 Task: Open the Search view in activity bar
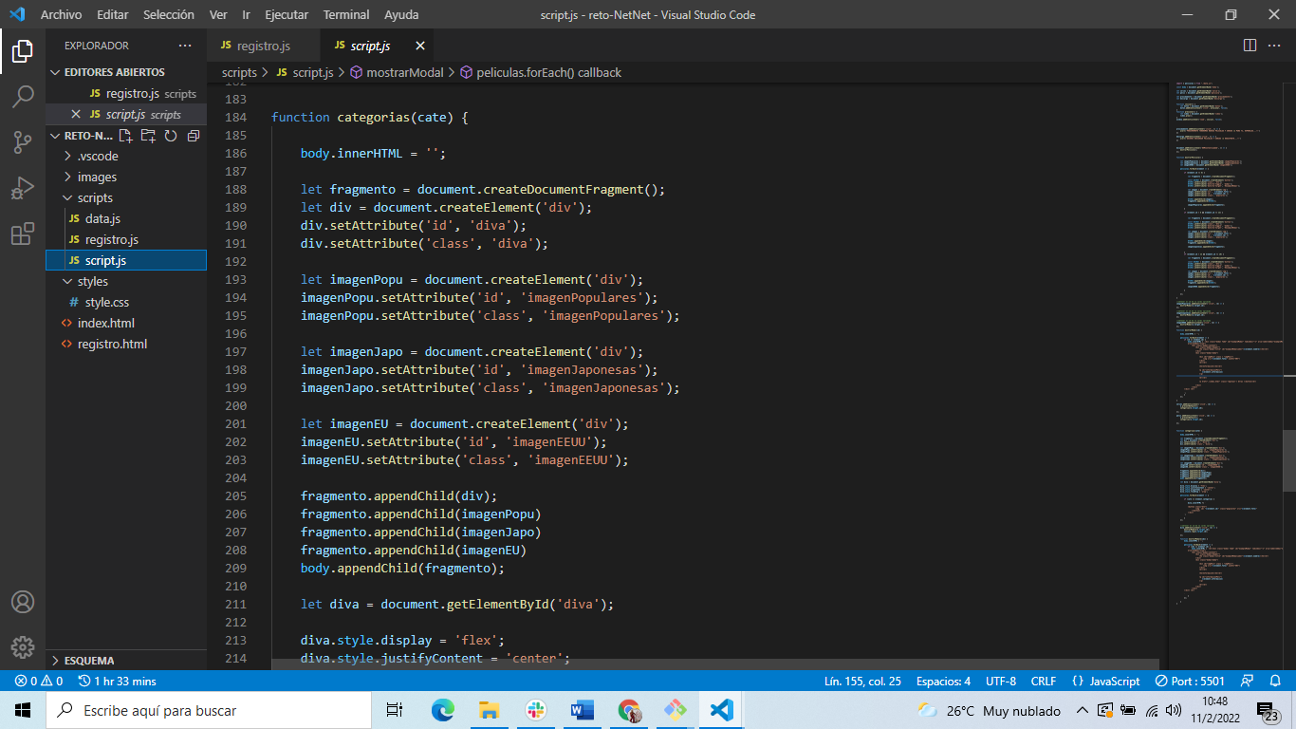coord(23,97)
